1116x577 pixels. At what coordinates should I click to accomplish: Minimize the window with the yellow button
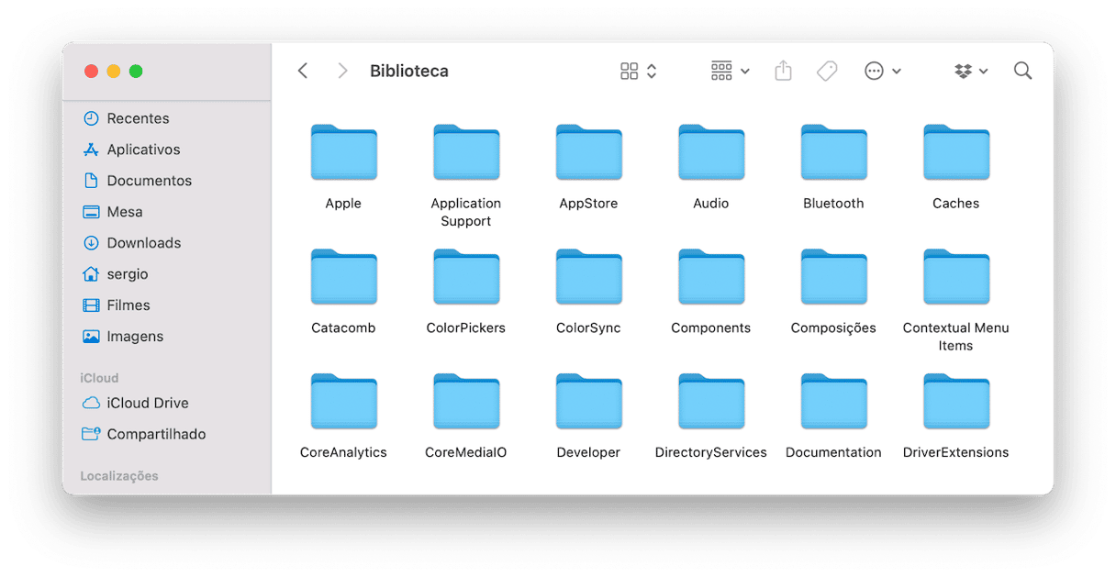(114, 71)
